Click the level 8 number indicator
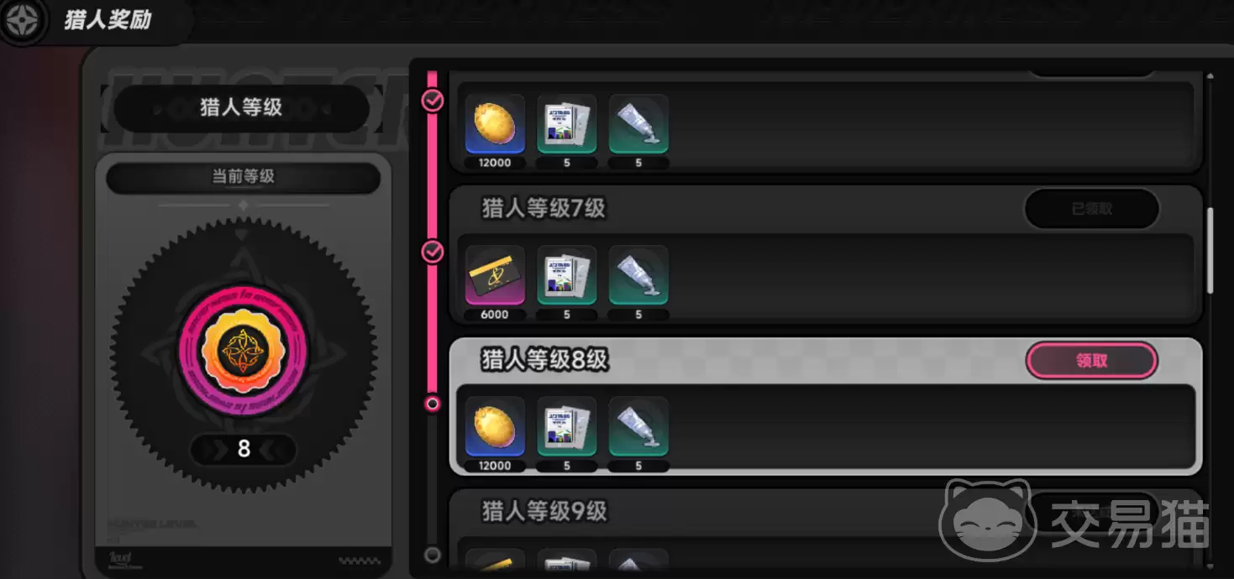 (244, 449)
